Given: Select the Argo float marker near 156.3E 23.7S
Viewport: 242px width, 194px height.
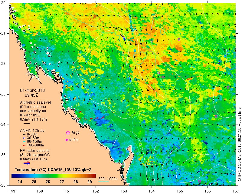Looking at the screenshot, I should pos(216,116).
